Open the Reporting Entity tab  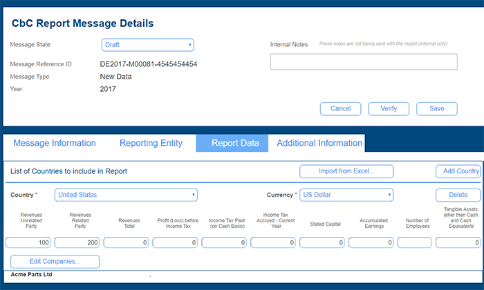151,143
